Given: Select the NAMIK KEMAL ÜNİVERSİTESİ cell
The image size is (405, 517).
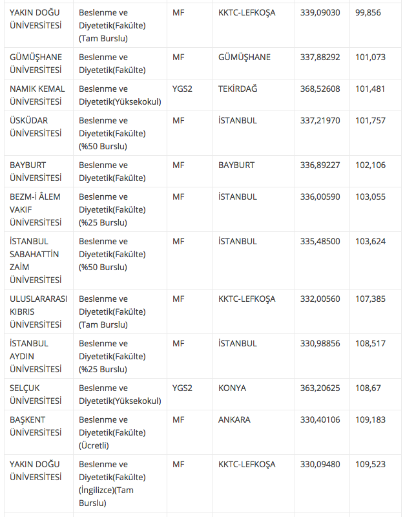Looking at the screenshot, I should click(37, 95).
